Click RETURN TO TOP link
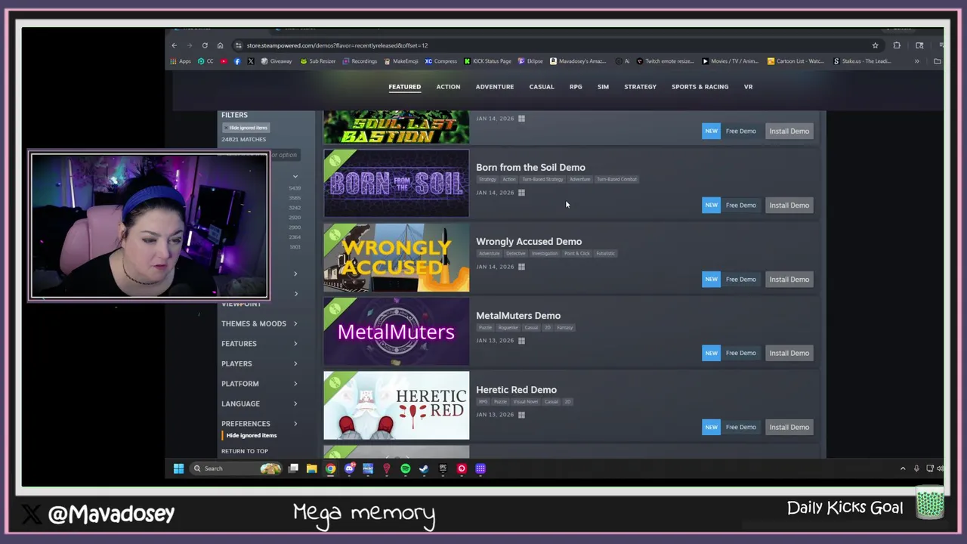The image size is (967, 544). [x=245, y=451]
